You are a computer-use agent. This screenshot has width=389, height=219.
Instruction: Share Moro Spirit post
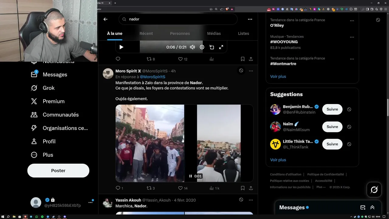pos(251,188)
